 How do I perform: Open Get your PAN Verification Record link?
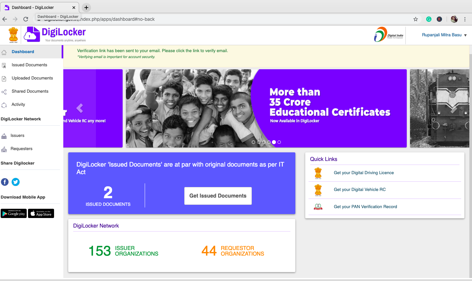pyautogui.click(x=366, y=207)
